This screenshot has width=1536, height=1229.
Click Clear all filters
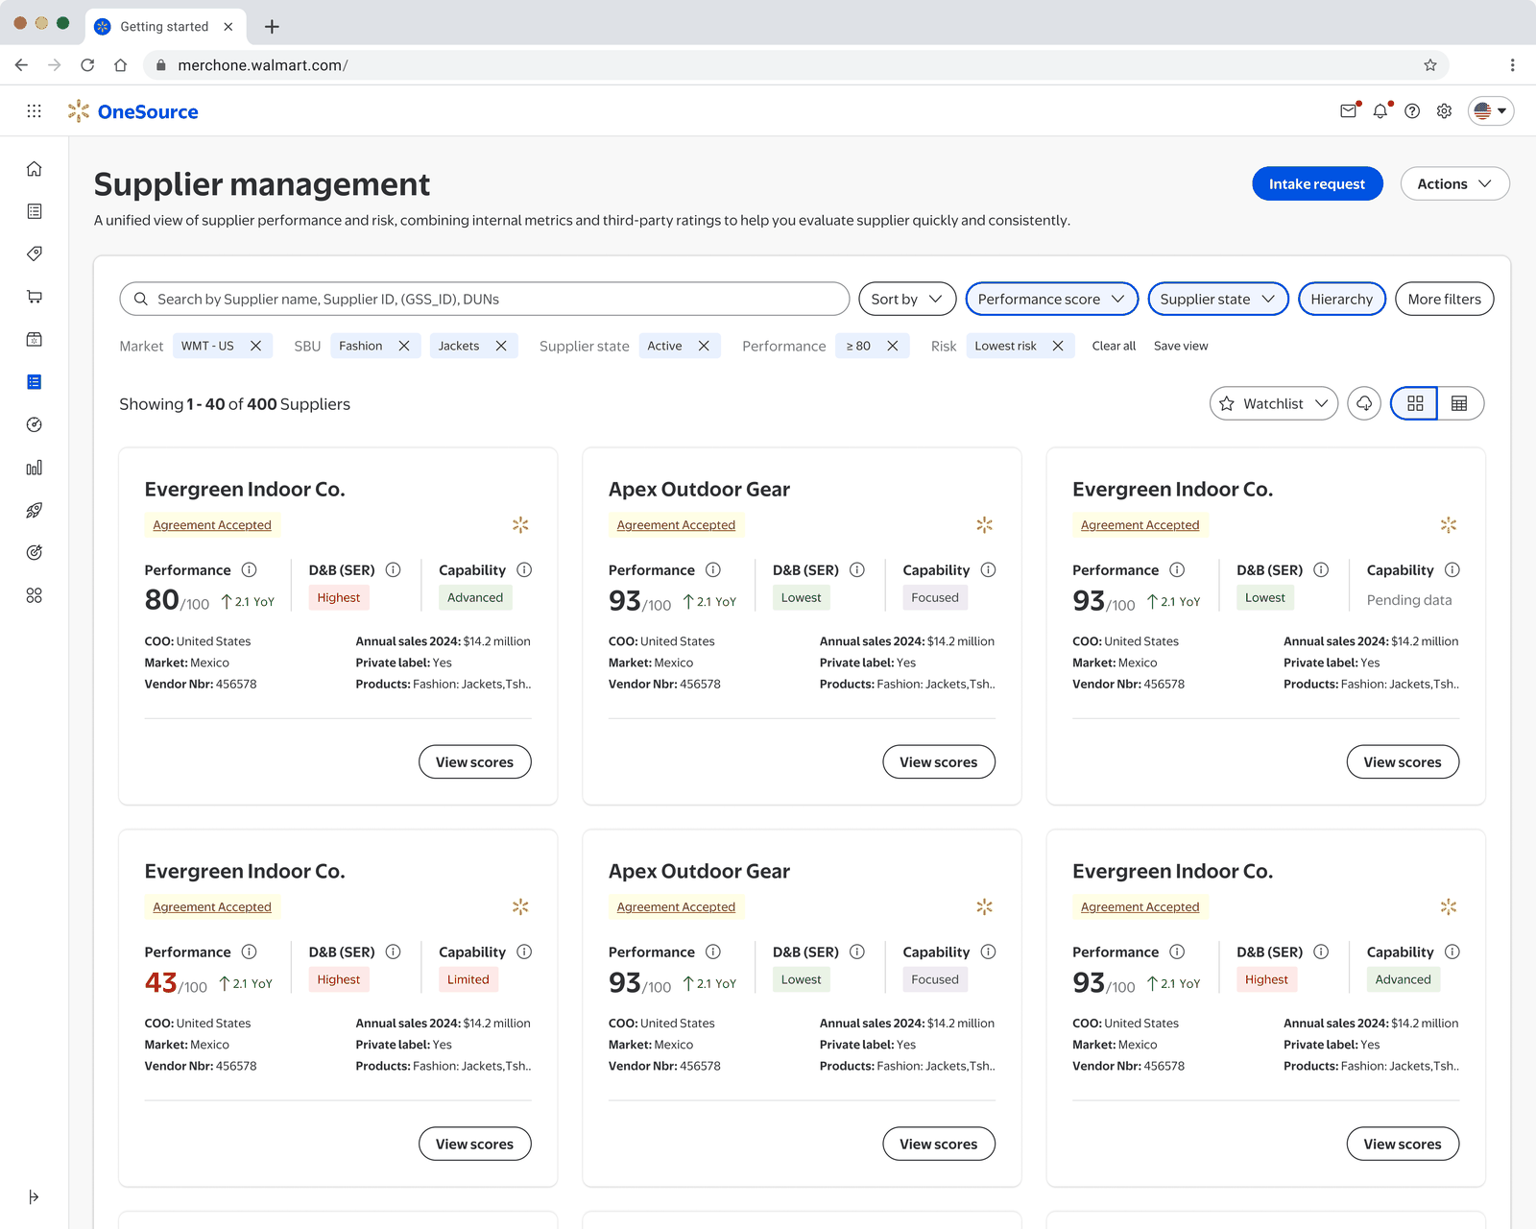pos(1114,346)
